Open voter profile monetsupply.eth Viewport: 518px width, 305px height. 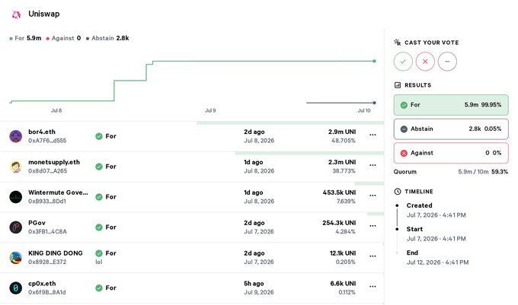[x=54, y=162]
